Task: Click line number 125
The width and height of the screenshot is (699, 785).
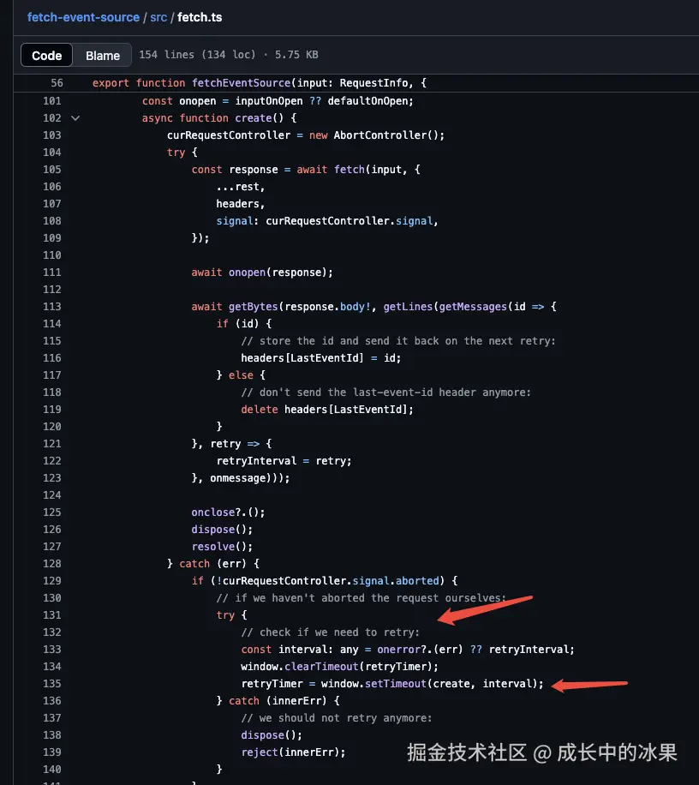Action: point(52,512)
